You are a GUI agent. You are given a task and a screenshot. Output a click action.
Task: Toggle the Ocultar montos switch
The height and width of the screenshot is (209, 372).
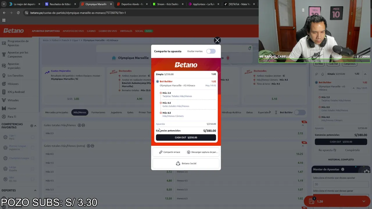point(211,51)
